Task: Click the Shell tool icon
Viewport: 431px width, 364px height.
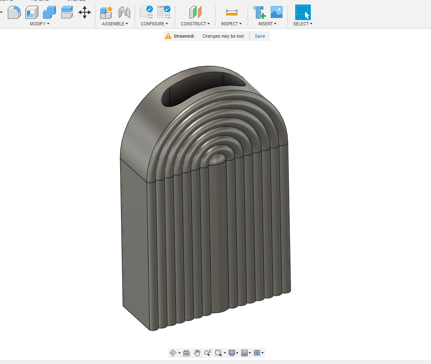Action: pyautogui.click(x=31, y=12)
